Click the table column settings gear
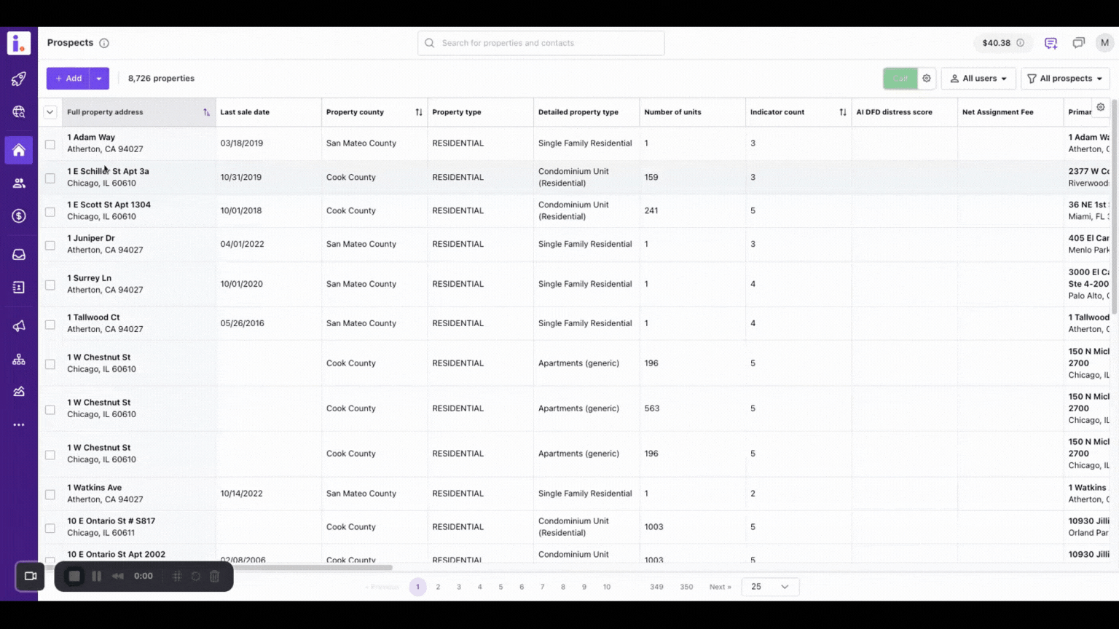The image size is (1119, 629). [1100, 107]
